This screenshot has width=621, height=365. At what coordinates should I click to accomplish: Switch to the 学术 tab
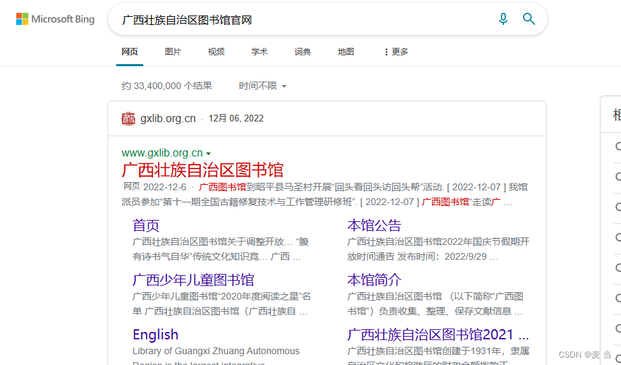tap(259, 52)
